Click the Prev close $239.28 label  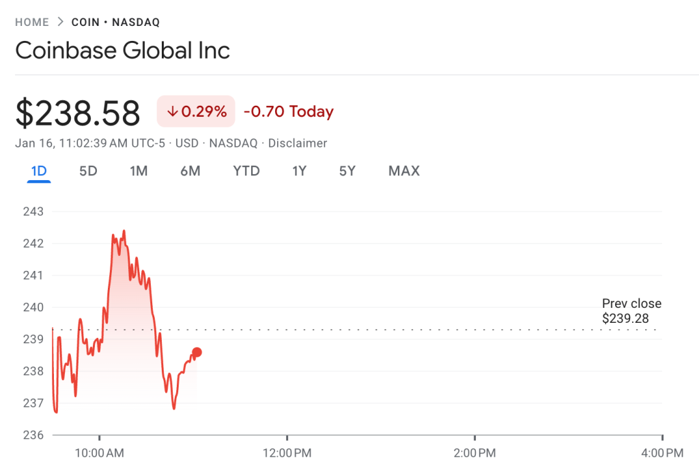[631, 311]
